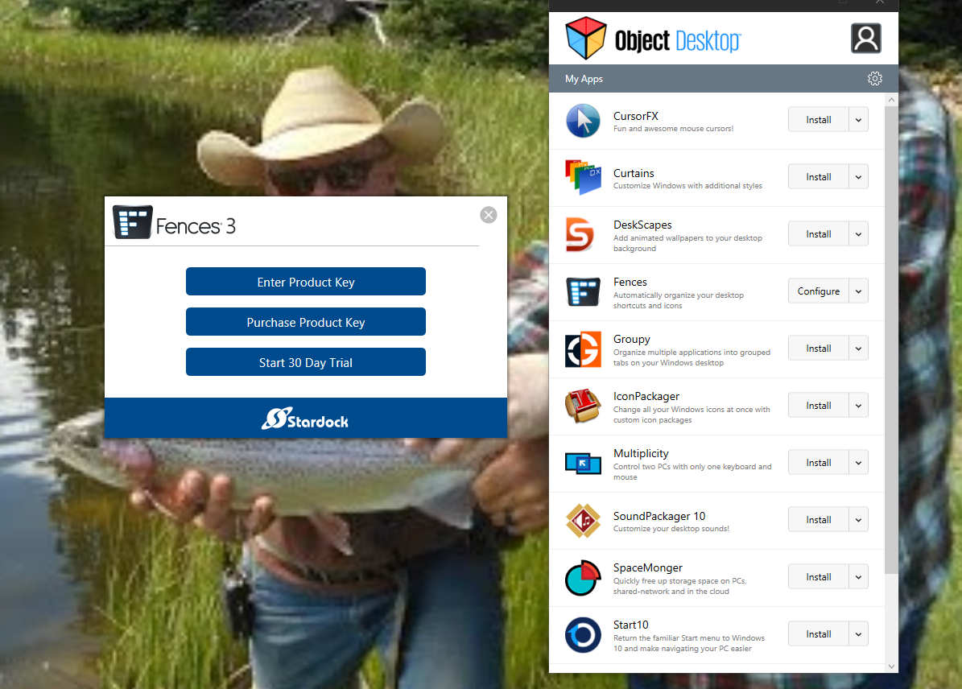Click the IconPackager app icon
Image resolution: width=962 pixels, height=689 pixels.
[583, 406]
